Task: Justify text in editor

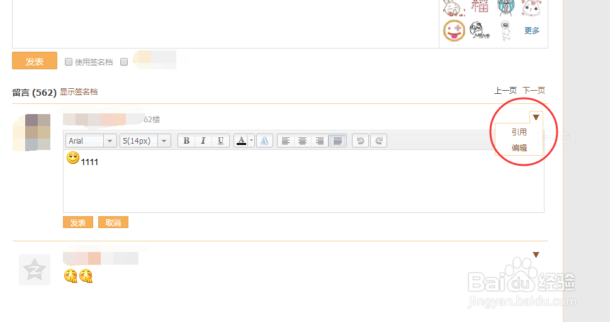Action: click(x=337, y=141)
